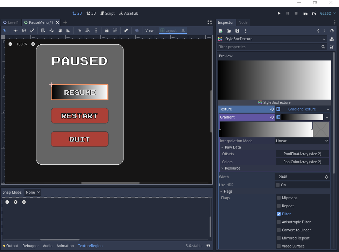Expand the Resource section
The width and height of the screenshot is (339, 252).
232,168
